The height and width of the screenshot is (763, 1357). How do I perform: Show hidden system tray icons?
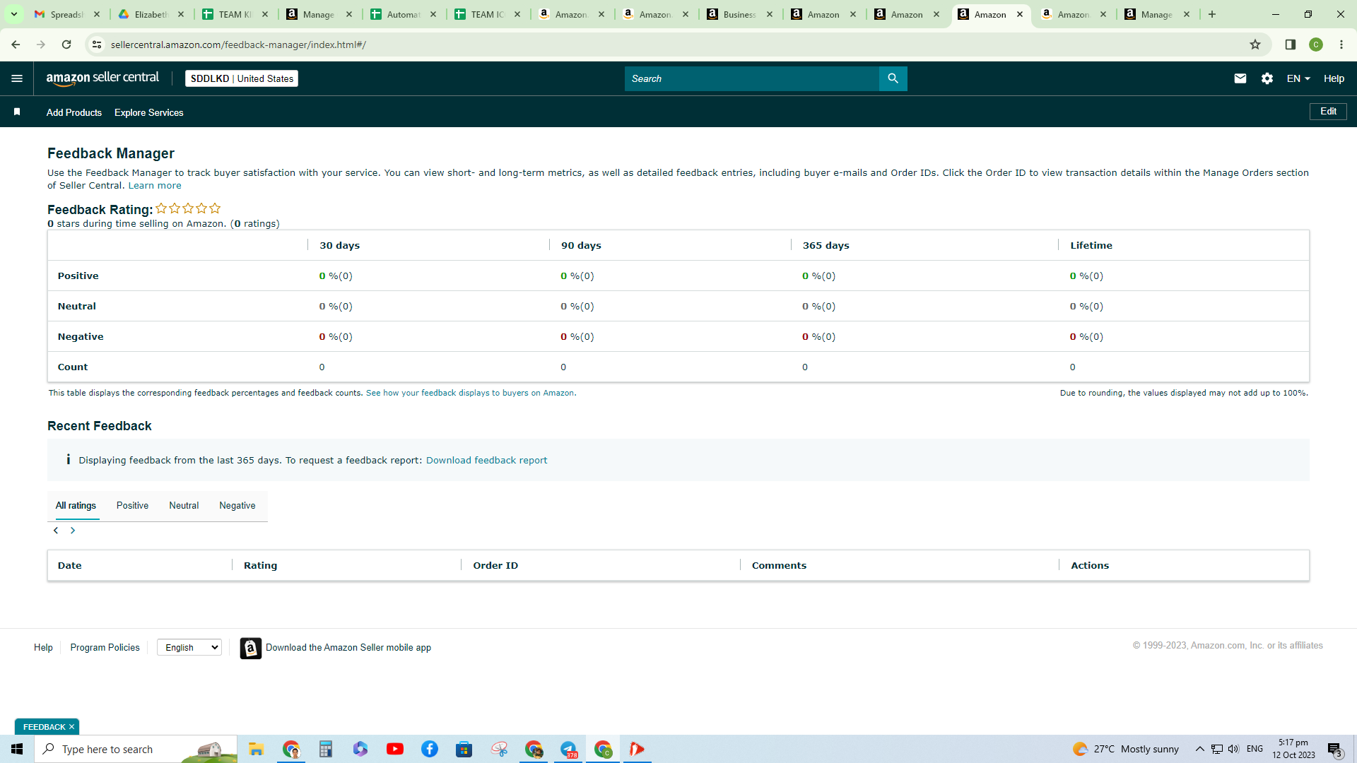coord(1200,749)
